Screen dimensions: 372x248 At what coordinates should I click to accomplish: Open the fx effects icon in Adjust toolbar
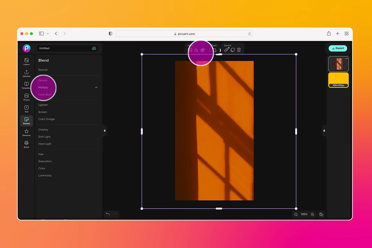[x=197, y=49]
